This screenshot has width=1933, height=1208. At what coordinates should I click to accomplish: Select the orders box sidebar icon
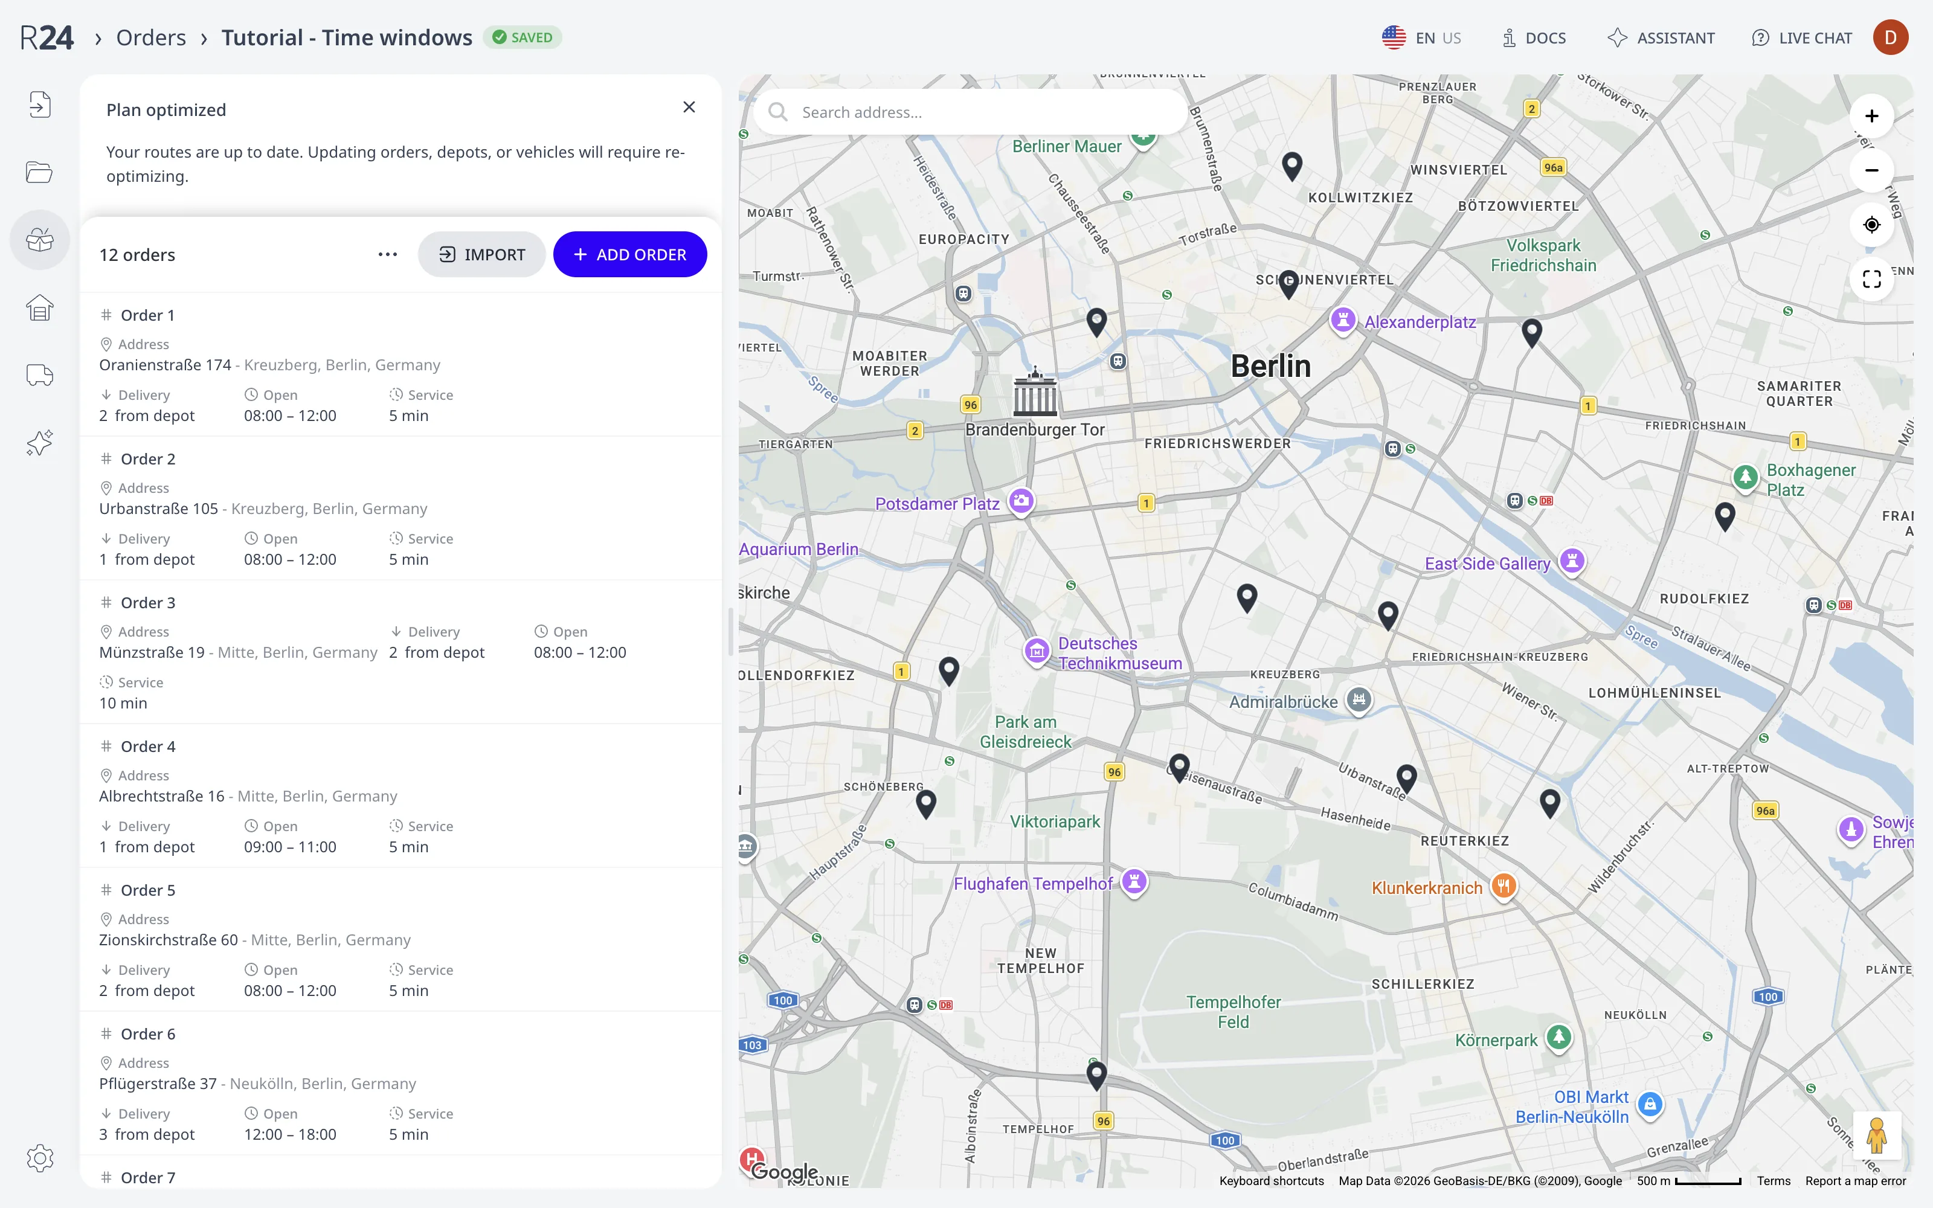coord(39,240)
